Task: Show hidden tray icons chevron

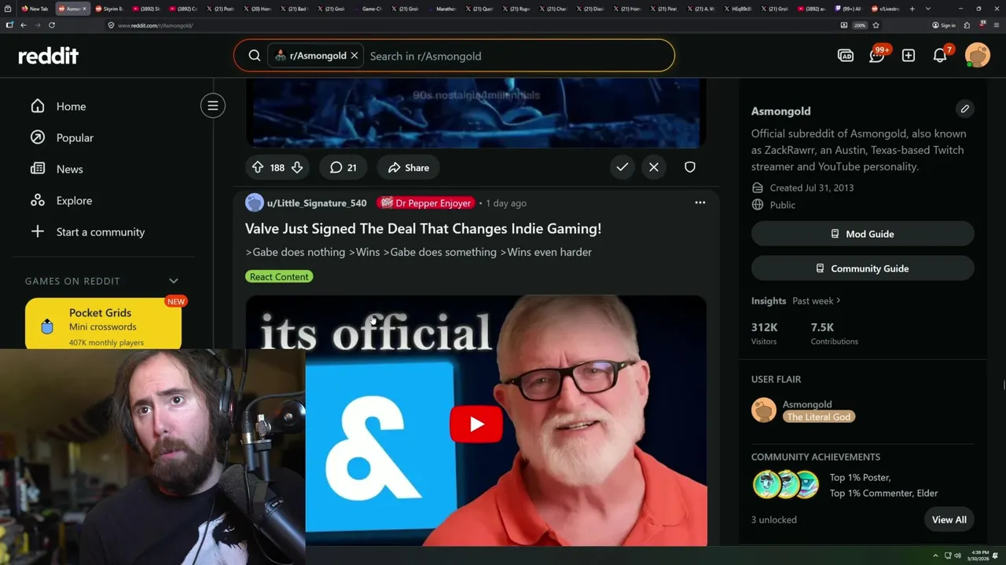Action: tap(935, 556)
